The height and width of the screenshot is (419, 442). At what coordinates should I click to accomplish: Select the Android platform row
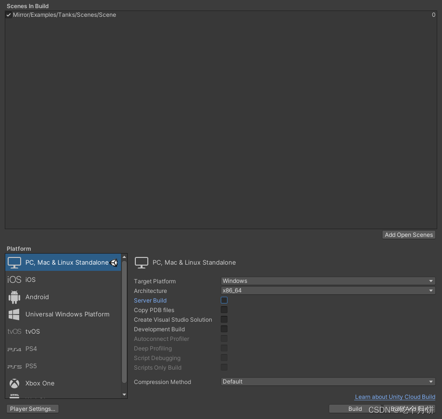[x=63, y=297]
